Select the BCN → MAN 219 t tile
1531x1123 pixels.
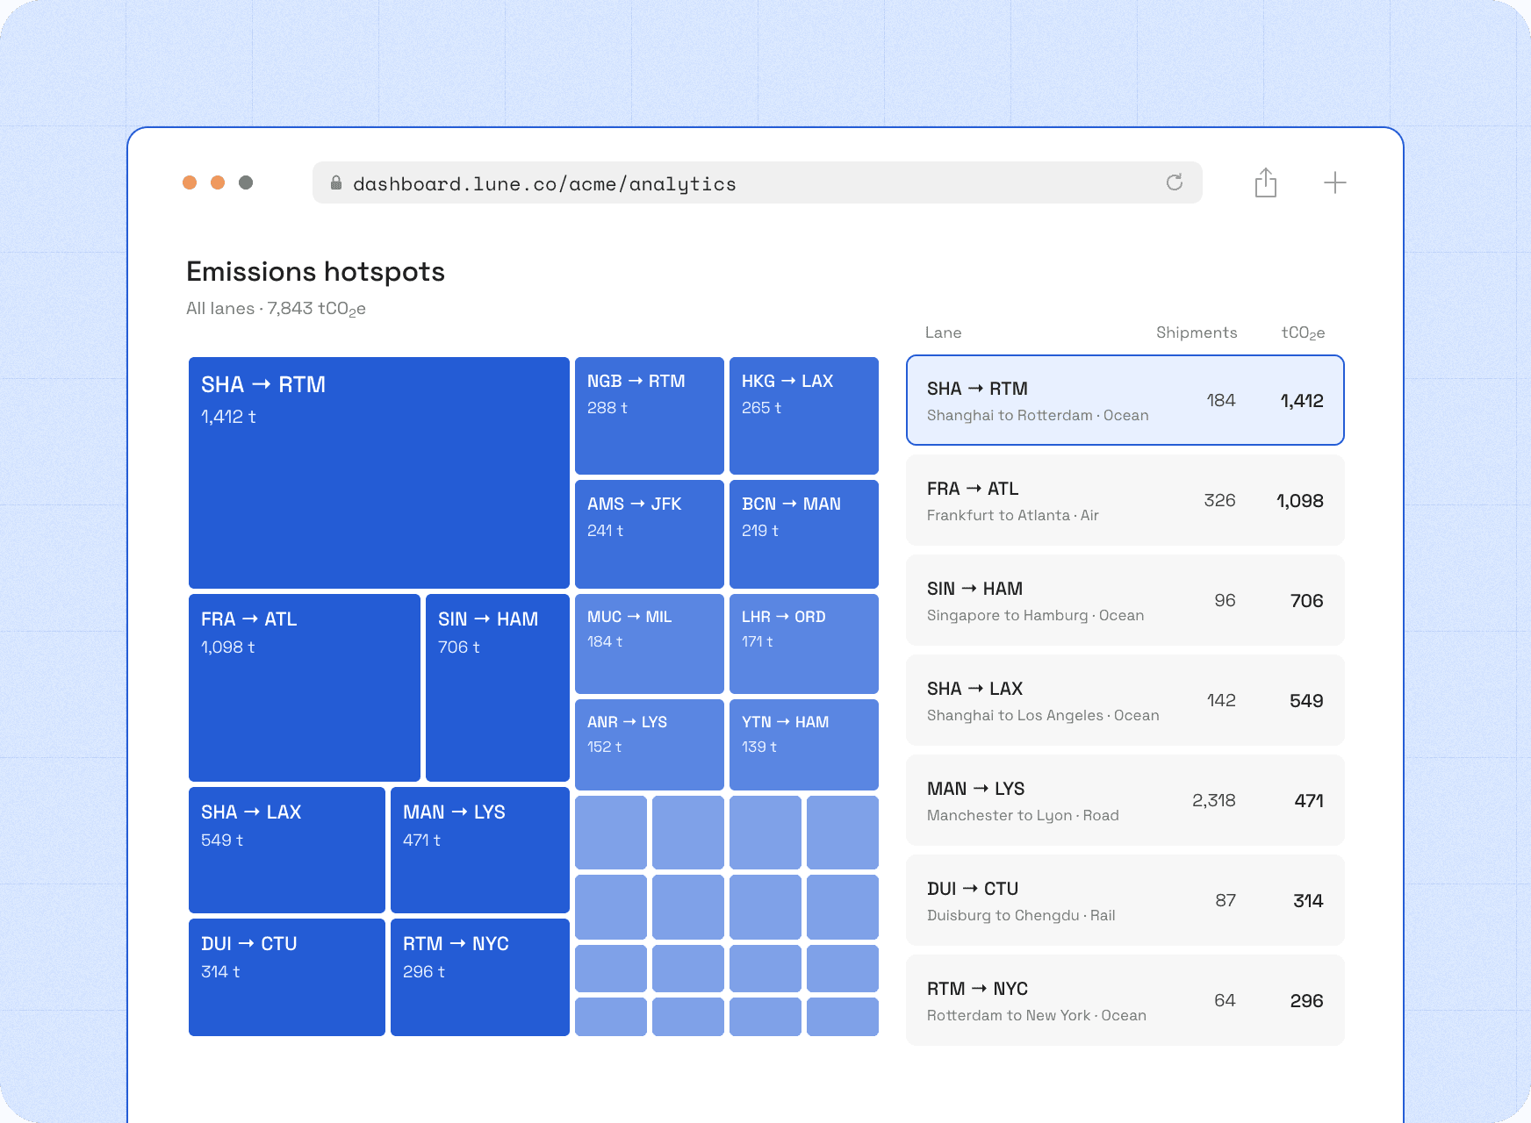click(x=804, y=533)
